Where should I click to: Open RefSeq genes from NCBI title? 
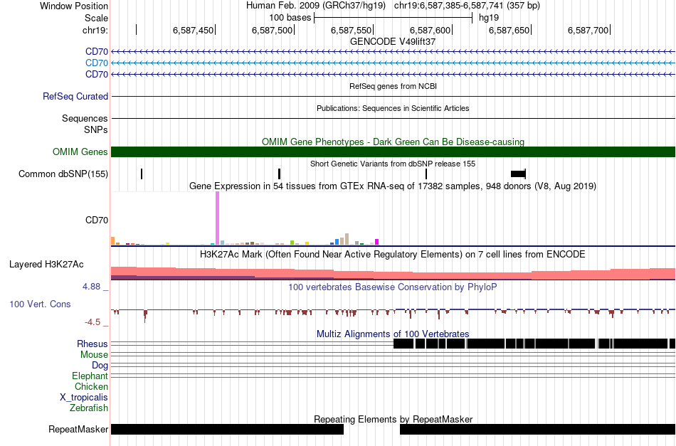[393, 86]
